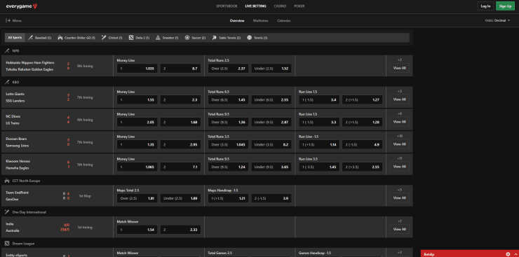Pick Over (6.5) total runs at 1.45
Viewport: 519px width, 257px height.
(228, 99)
